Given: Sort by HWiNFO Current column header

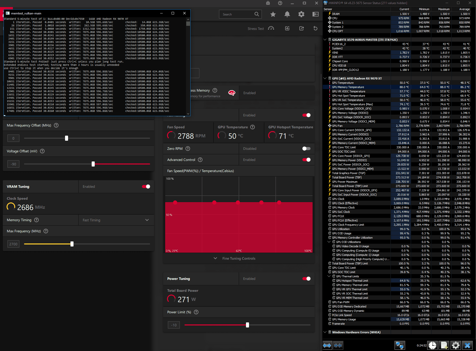Looking at the screenshot, I should pyautogui.click(x=401, y=9).
